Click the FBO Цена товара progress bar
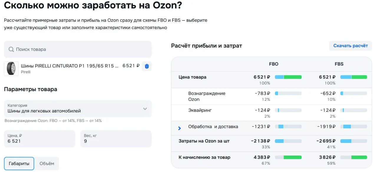The width and height of the screenshot is (377, 172). point(288,77)
